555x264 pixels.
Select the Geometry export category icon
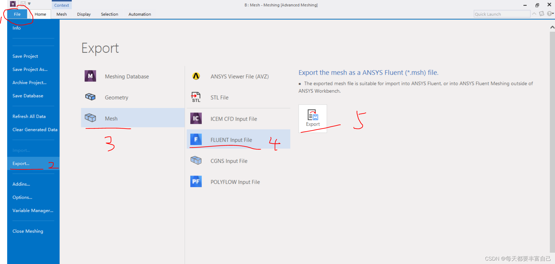tap(90, 97)
